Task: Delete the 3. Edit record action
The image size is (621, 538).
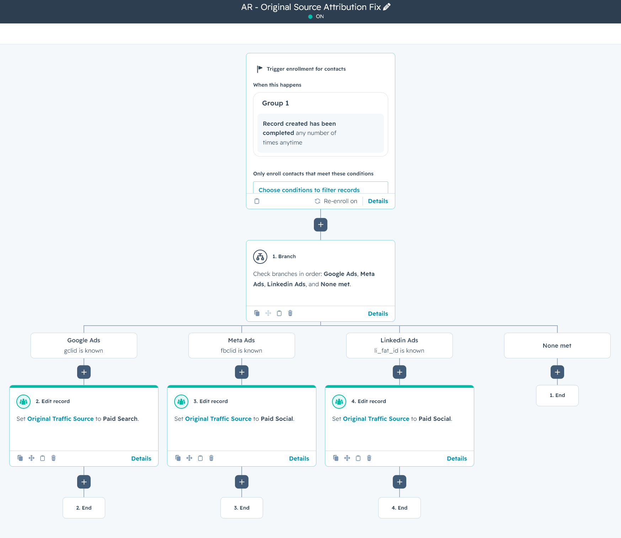Action: (x=212, y=458)
